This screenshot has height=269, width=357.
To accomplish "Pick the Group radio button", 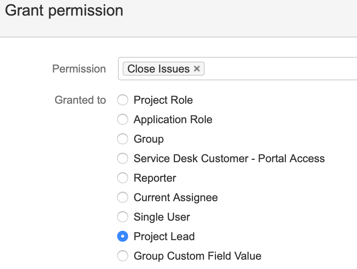I will click(x=123, y=139).
